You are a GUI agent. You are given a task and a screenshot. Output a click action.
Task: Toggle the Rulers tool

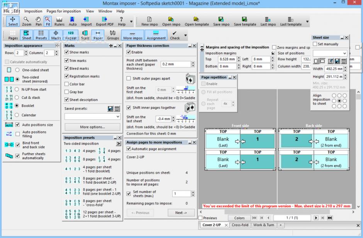pos(59,21)
